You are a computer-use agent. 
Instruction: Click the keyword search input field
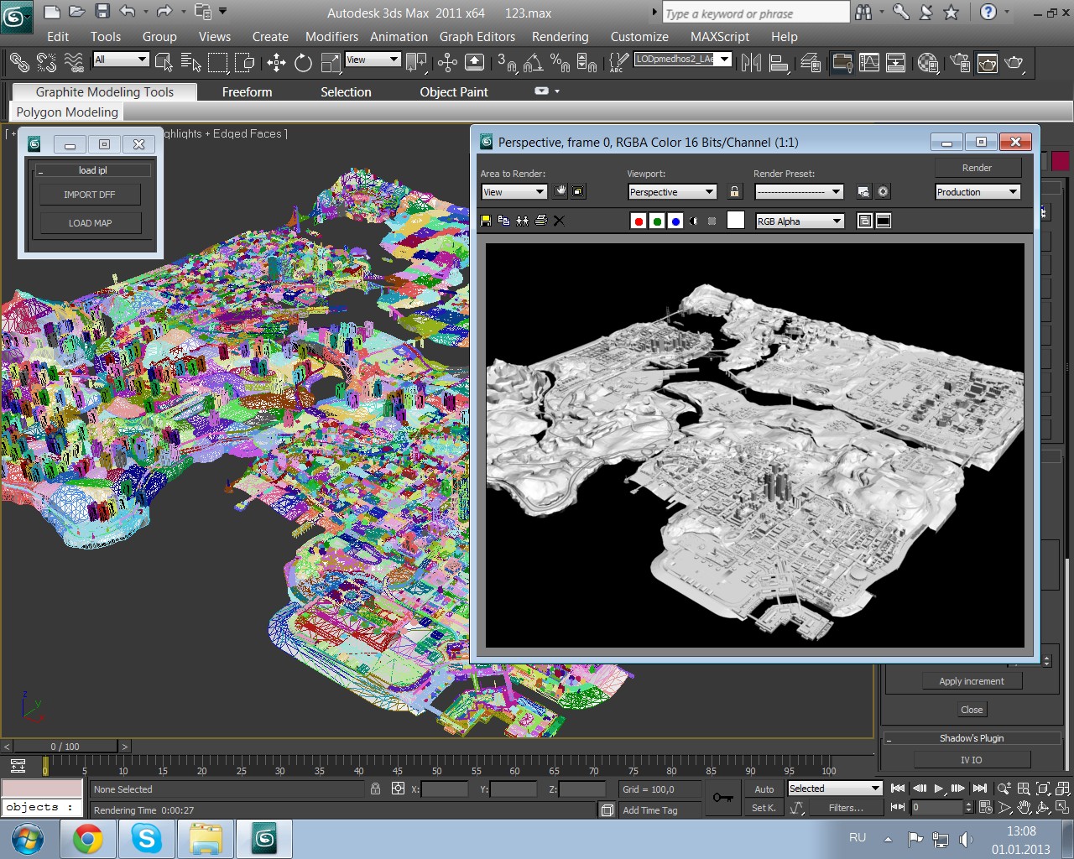pos(756,13)
